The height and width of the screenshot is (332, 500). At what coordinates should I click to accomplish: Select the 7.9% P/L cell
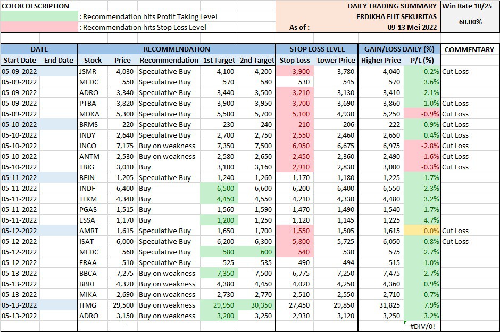click(422, 305)
